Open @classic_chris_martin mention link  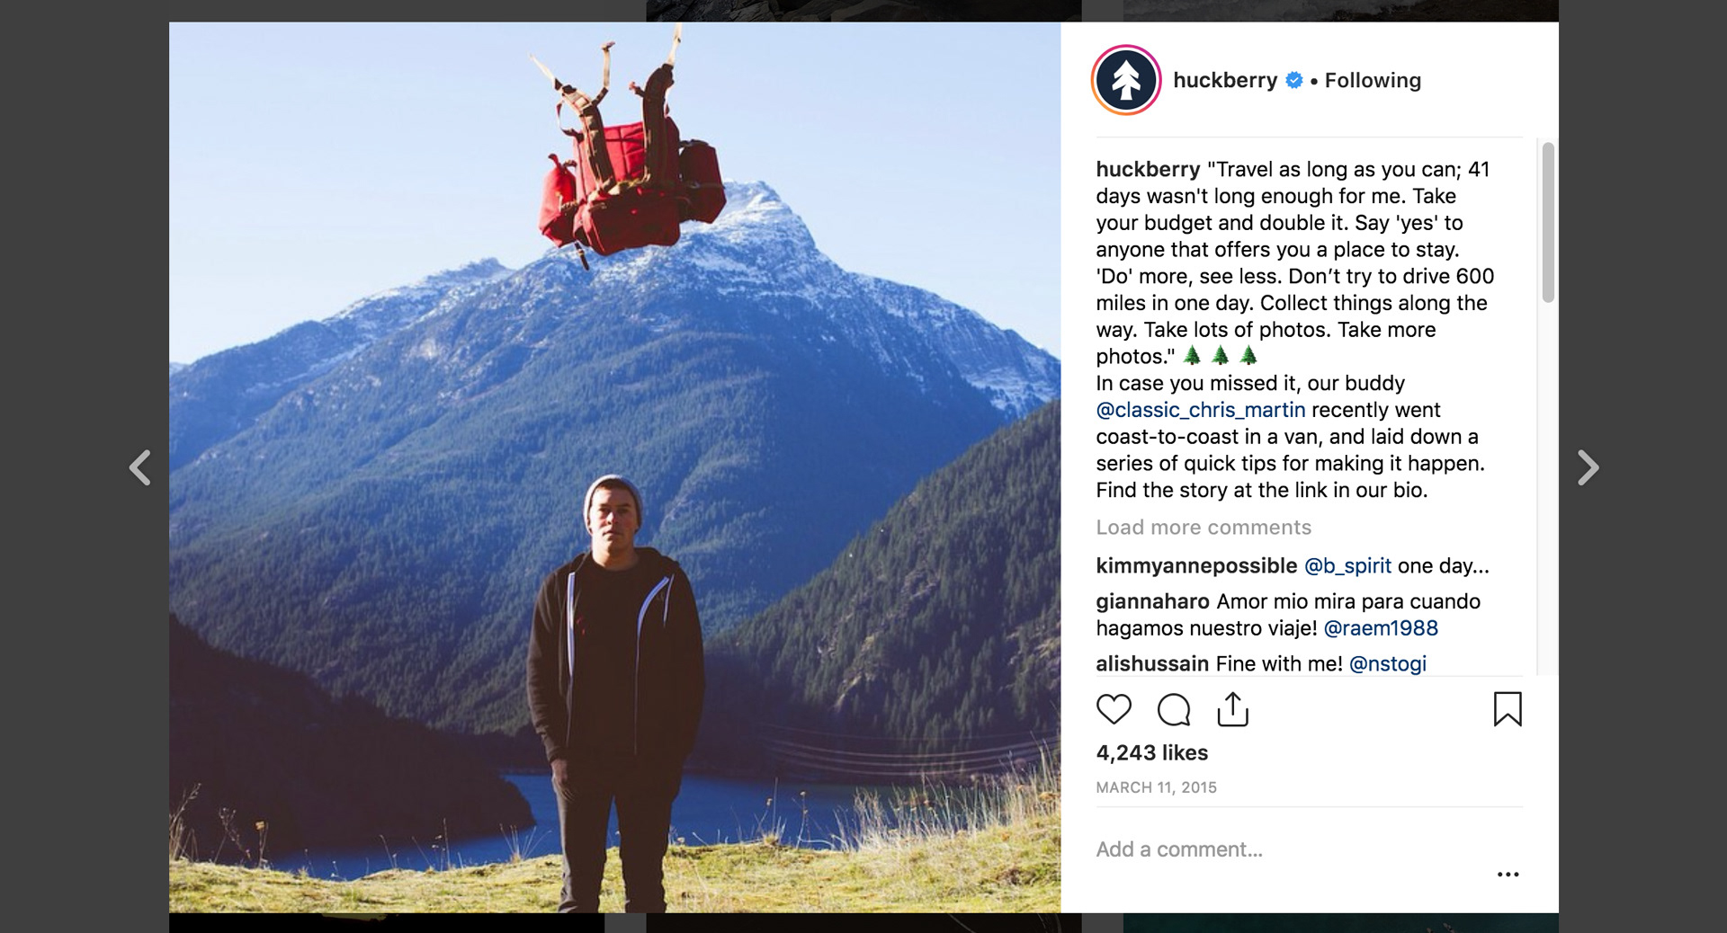tap(1200, 410)
